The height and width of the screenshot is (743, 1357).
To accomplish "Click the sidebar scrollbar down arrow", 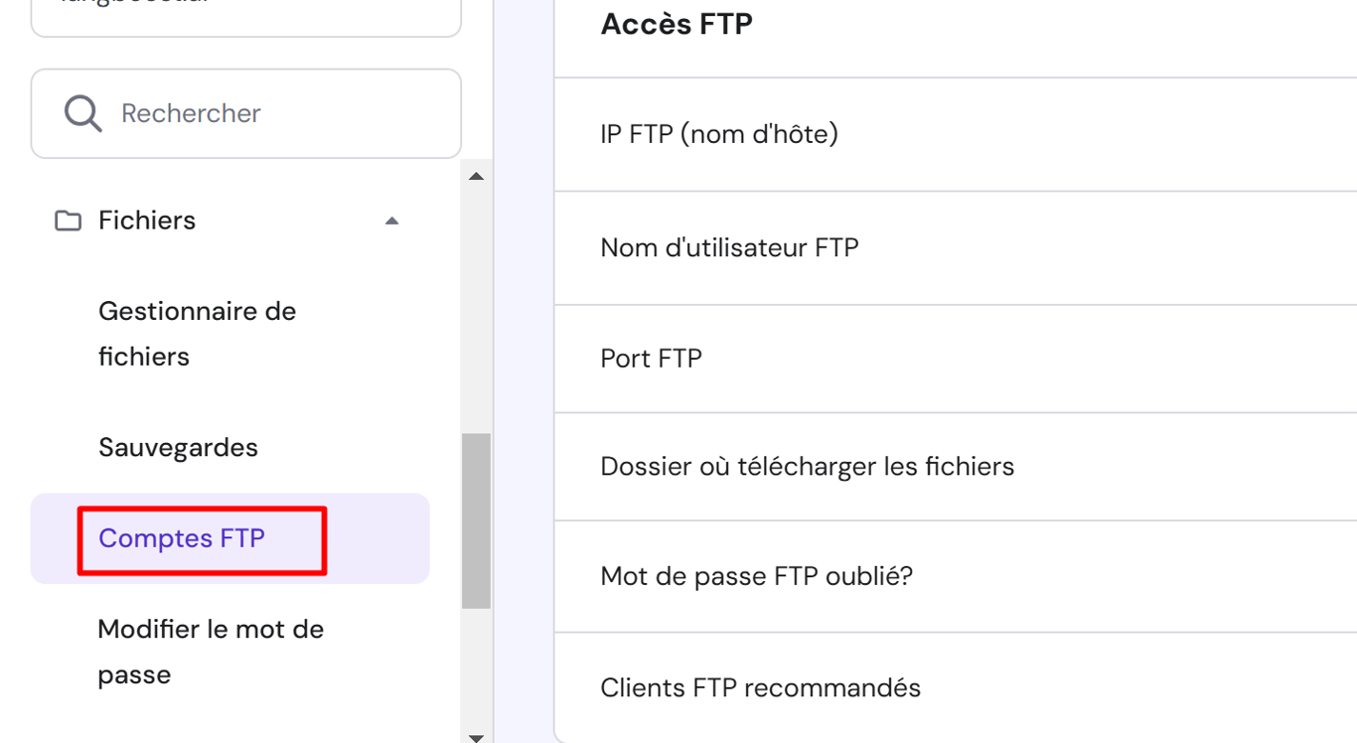I will [476, 736].
